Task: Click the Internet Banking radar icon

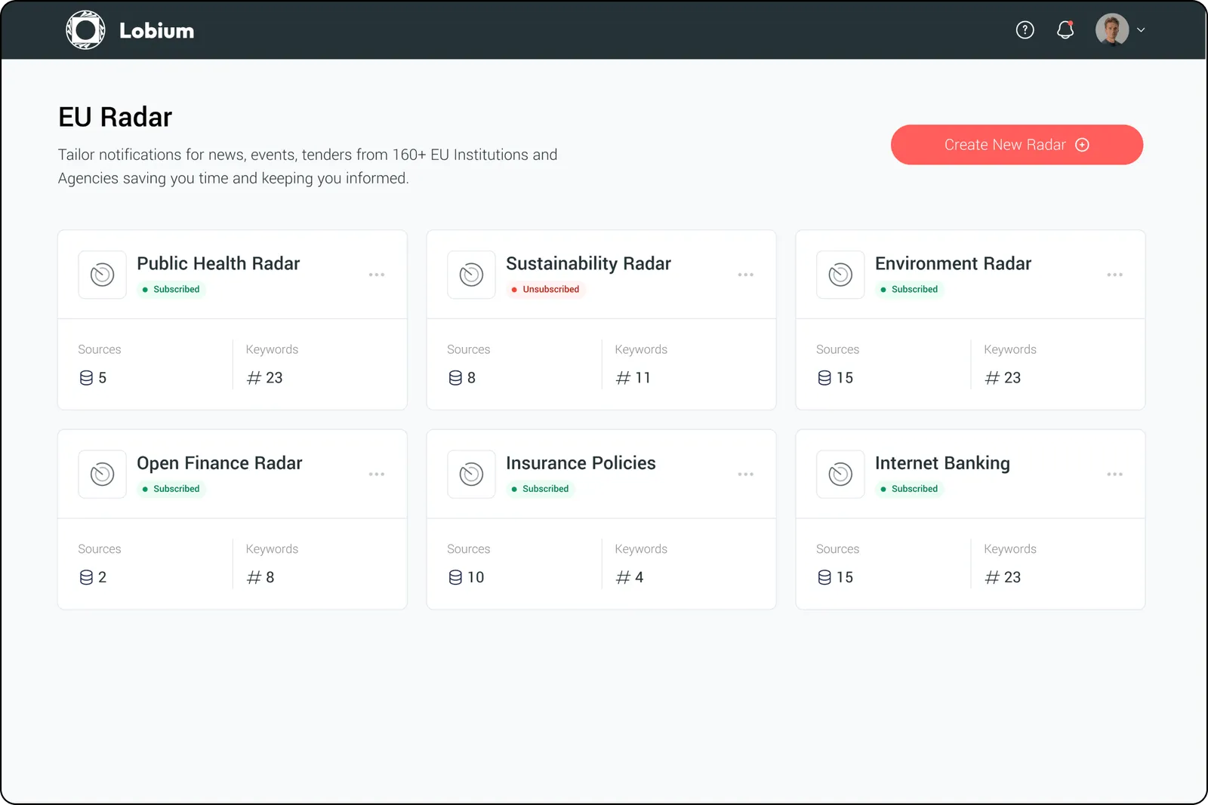Action: 840,475
